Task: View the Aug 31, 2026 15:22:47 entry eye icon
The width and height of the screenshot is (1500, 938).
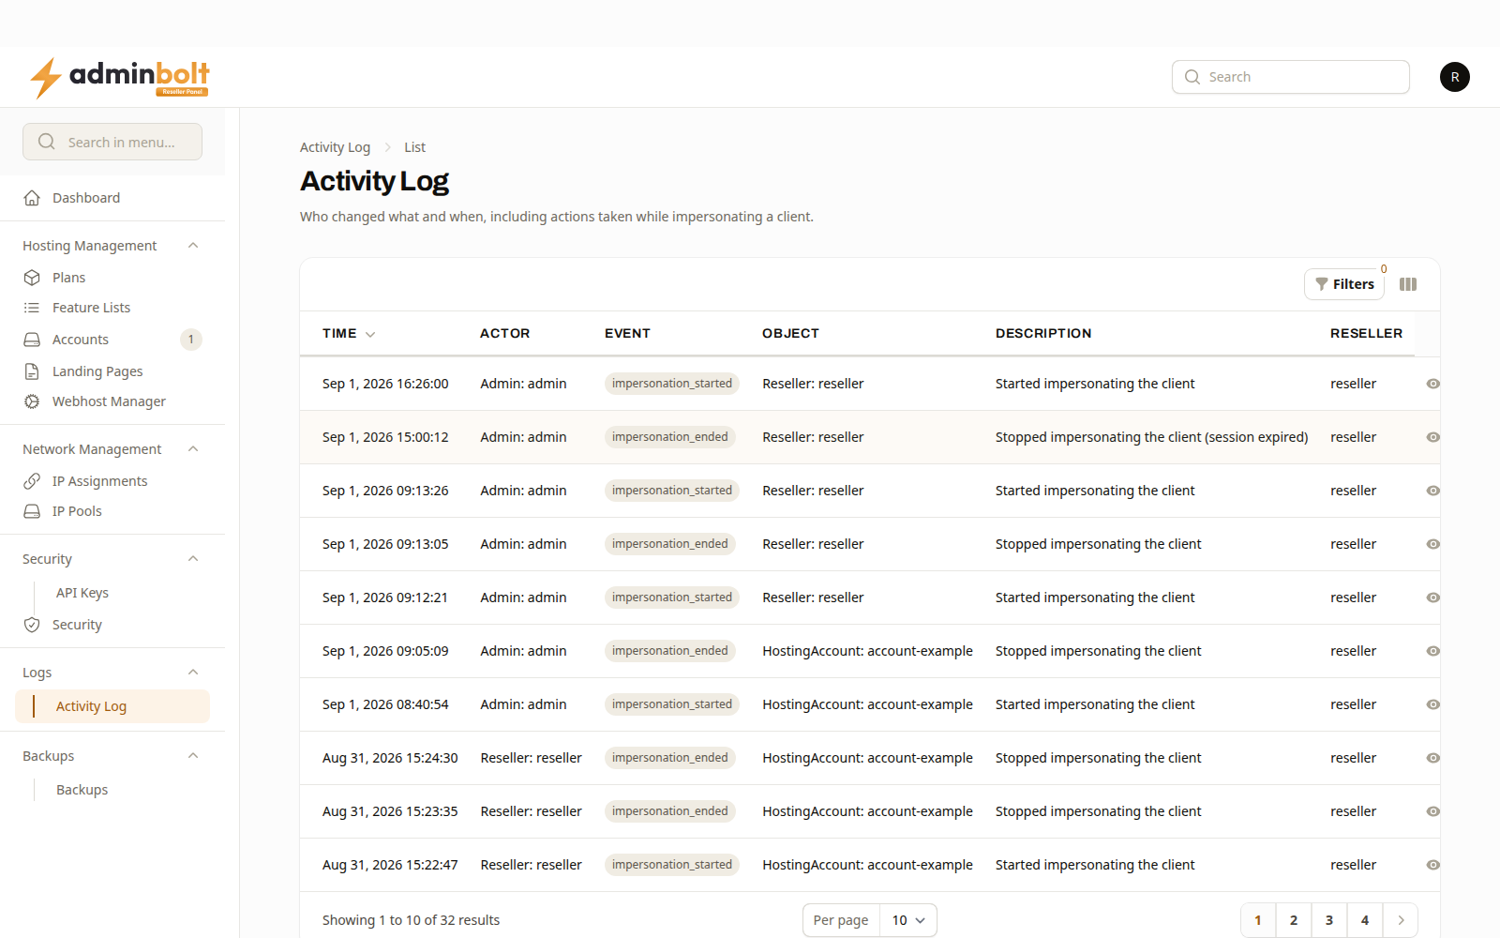Action: 1432,865
